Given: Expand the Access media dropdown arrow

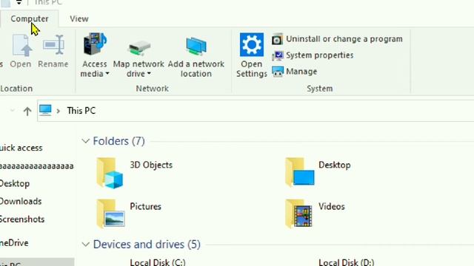Looking at the screenshot, I should point(107,74).
